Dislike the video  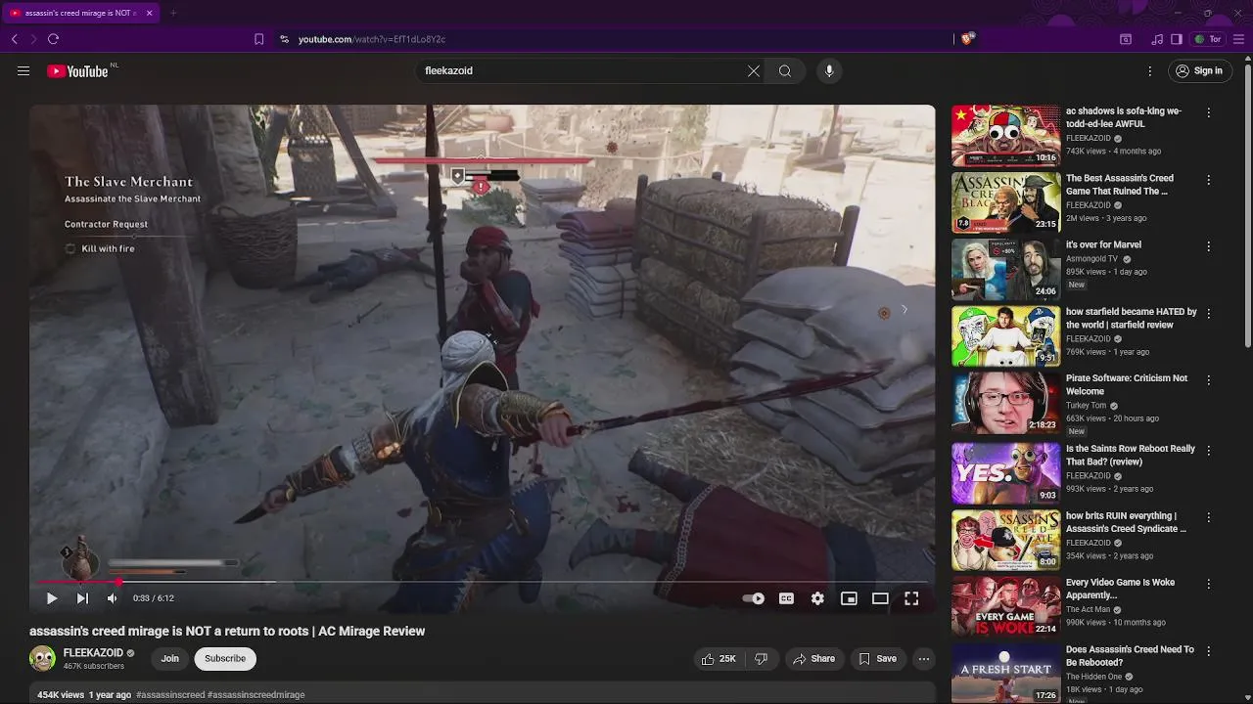point(761,659)
